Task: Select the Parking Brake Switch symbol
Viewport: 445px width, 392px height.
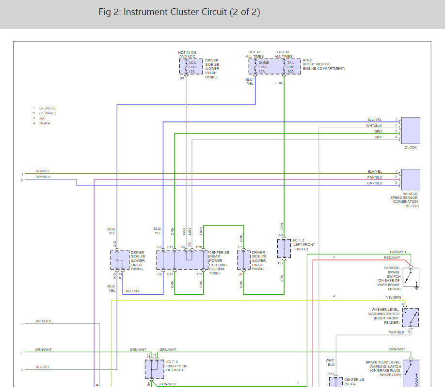Action: [x=411, y=278]
